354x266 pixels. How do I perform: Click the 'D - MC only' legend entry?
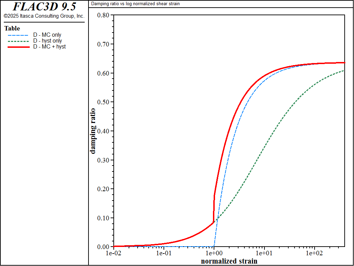pos(47,35)
